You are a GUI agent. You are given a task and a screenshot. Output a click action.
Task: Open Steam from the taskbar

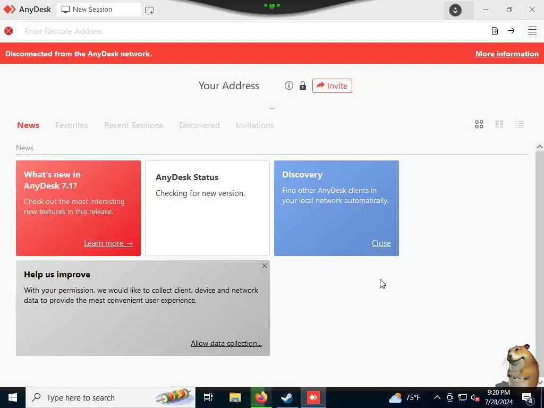pyautogui.click(x=287, y=397)
